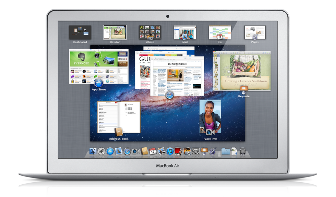Switch to the Dashboard space thumbnail
Image resolution: width=336 pixels, height=197 pixels.
pos(80,32)
